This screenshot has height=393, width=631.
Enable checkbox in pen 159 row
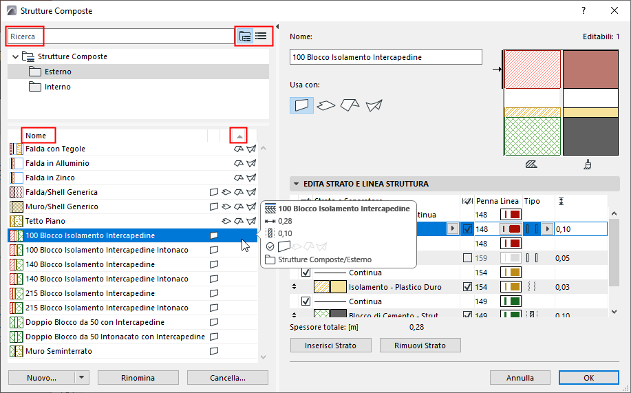pyautogui.click(x=467, y=257)
